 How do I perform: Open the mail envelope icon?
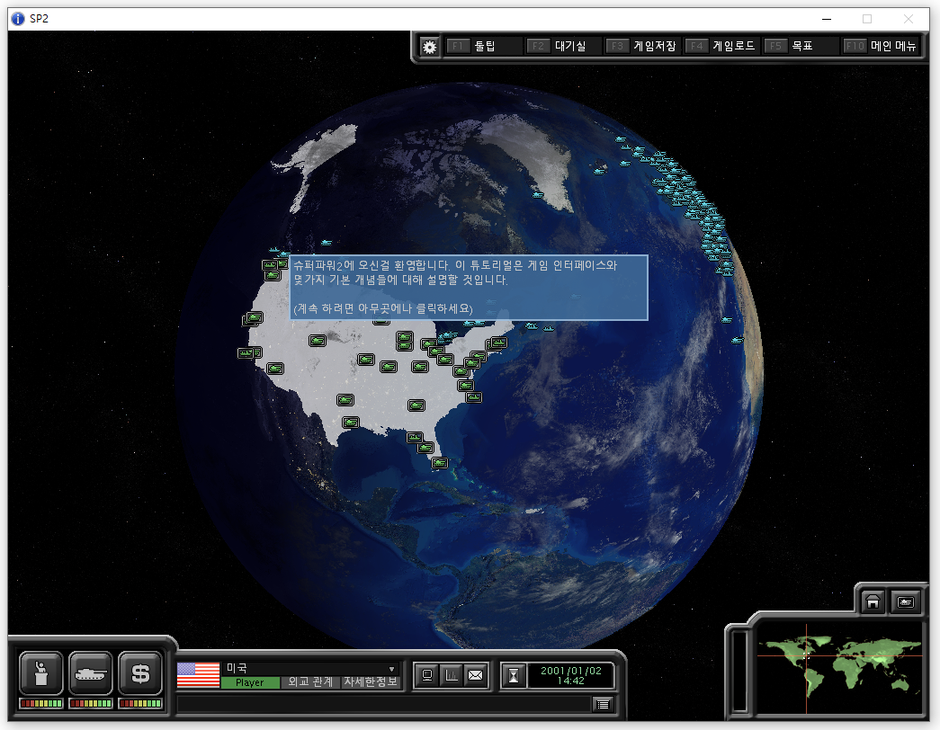pos(475,675)
